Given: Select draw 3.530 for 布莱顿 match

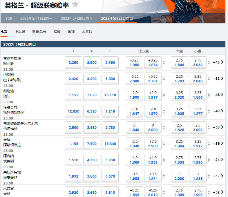Looking at the screenshot, I should pos(92,128).
